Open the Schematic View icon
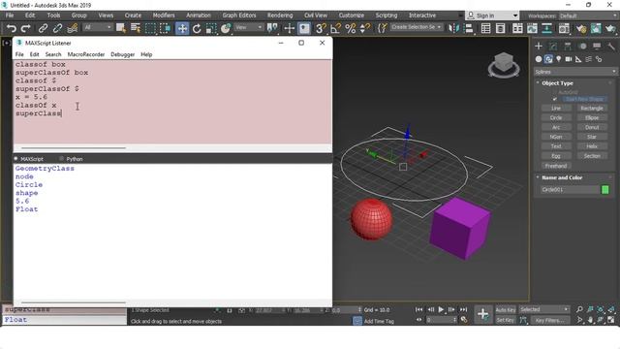The width and height of the screenshot is (620, 349). 546,28
